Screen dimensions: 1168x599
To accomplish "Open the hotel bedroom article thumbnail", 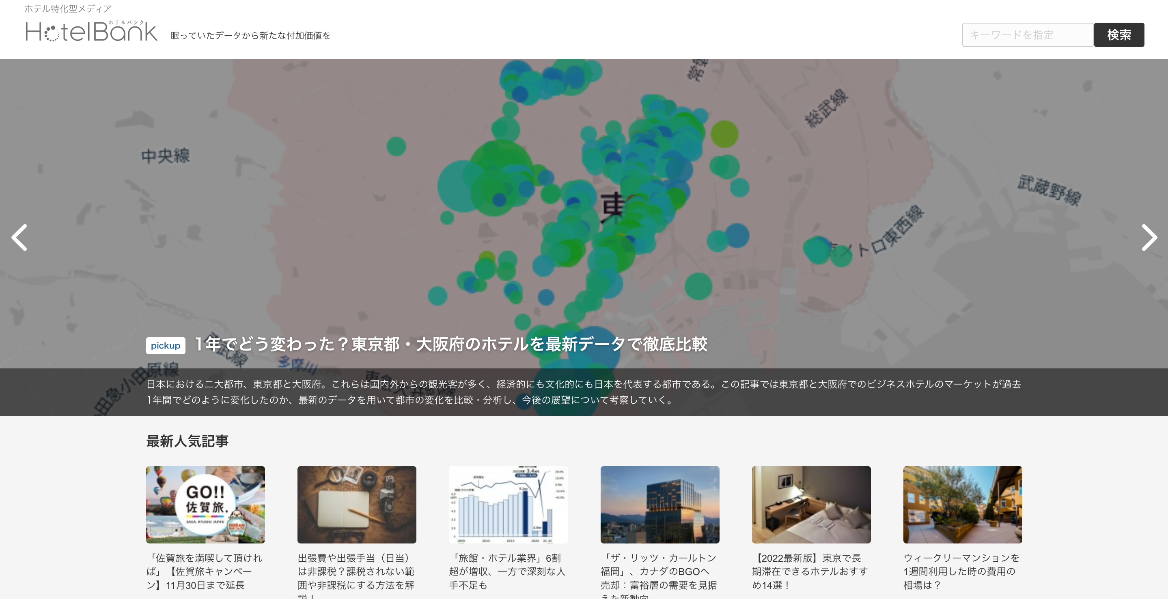I will point(811,505).
